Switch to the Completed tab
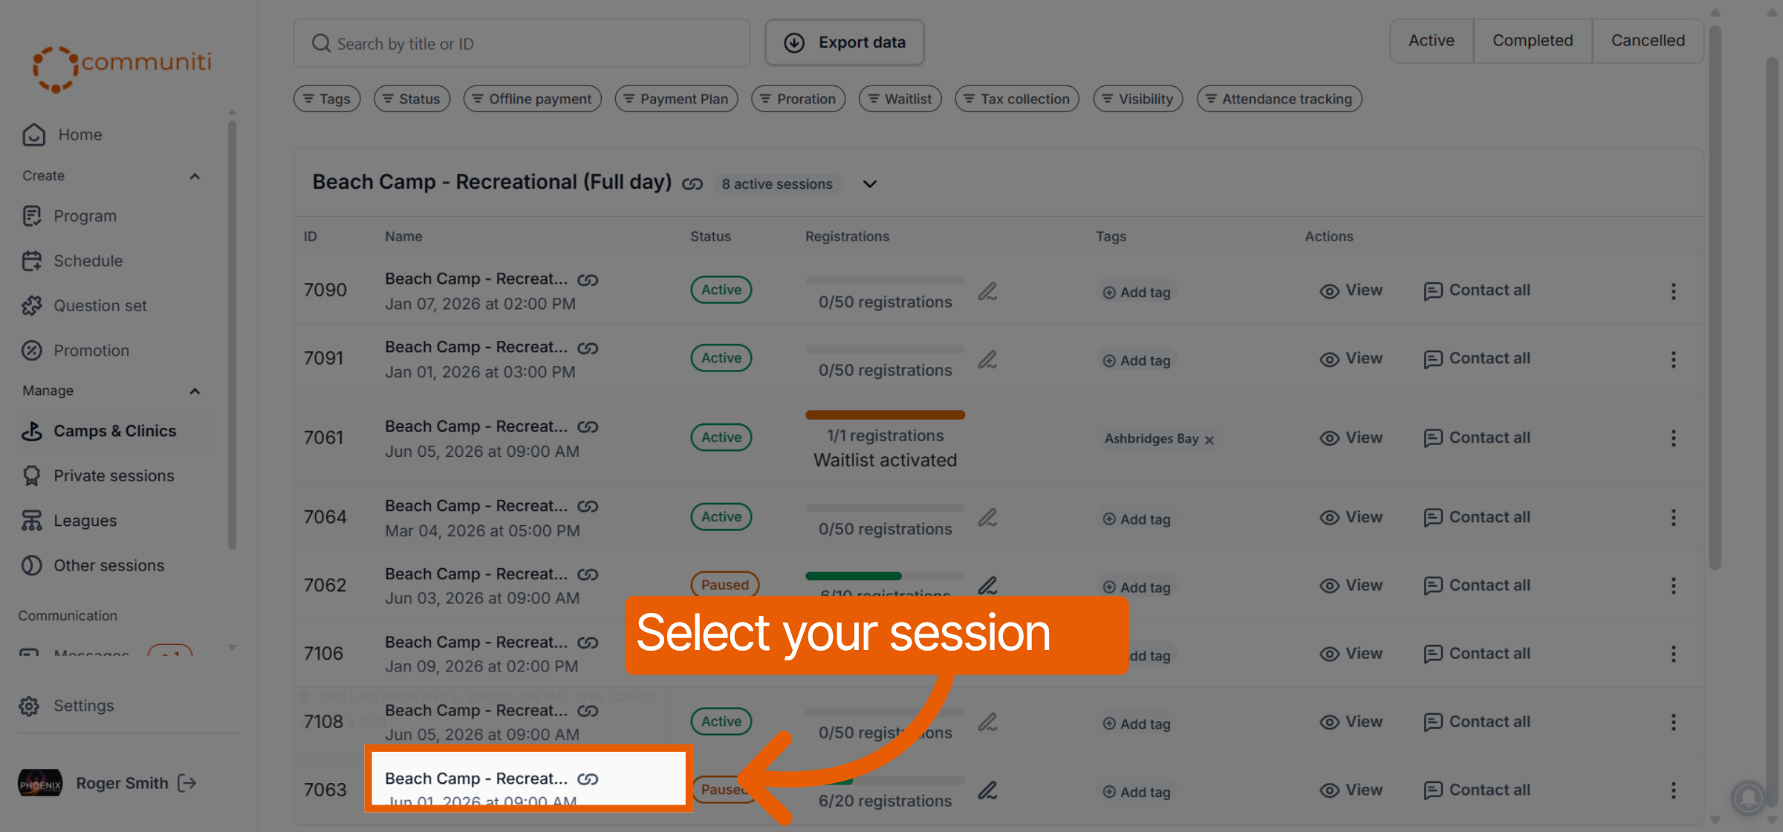The height and width of the screenshot is (832, 1783). [x=1532, y=41]
